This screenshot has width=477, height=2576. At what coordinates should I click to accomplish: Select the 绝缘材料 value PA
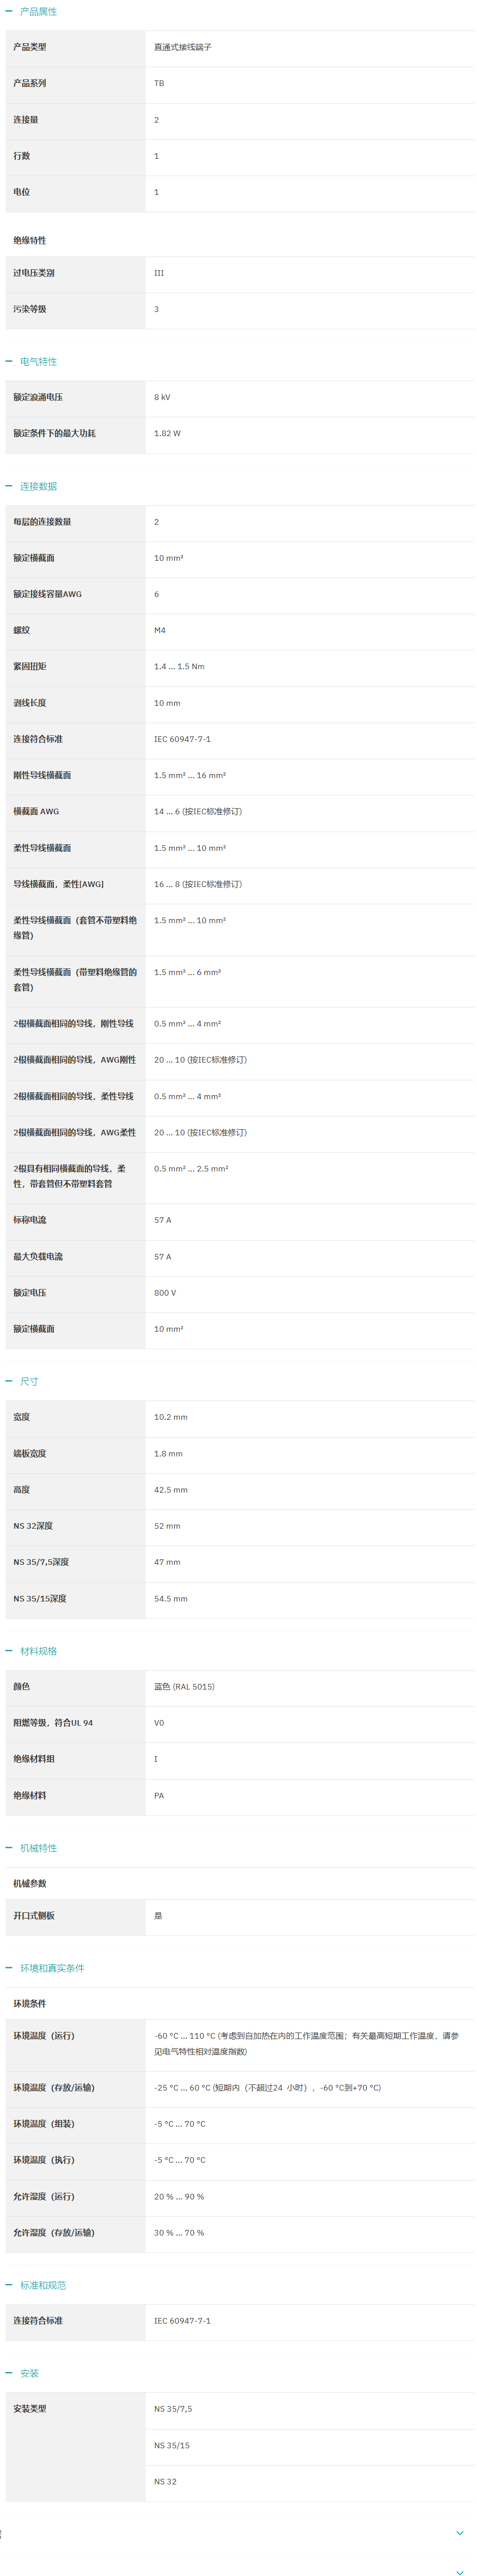(158, 1796)
